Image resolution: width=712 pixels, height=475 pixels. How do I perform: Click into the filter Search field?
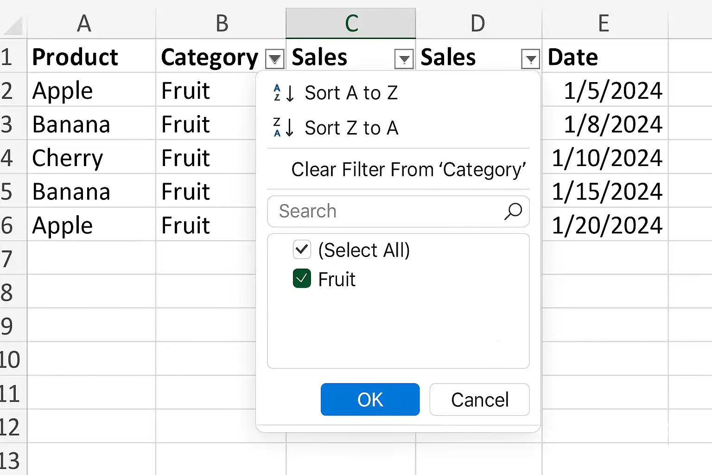398,212
